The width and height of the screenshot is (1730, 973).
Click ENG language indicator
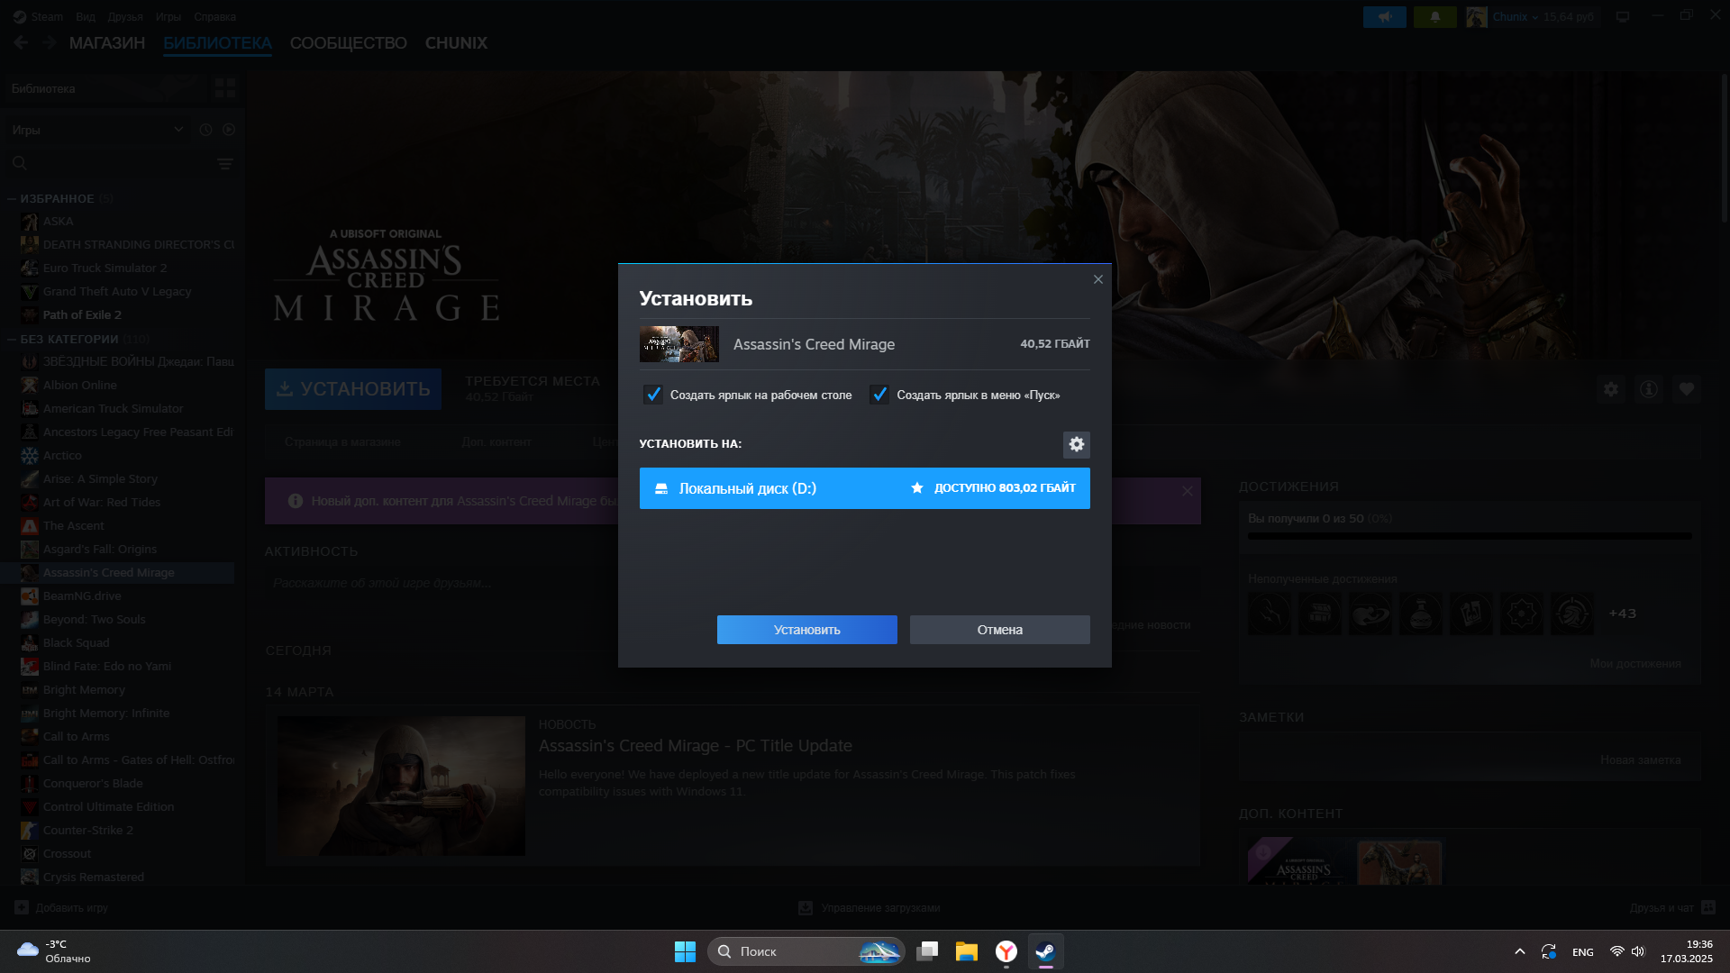[1582, 952]
